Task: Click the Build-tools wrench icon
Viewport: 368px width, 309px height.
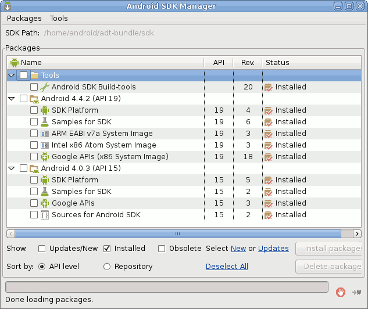Action: tap(45, 87)
